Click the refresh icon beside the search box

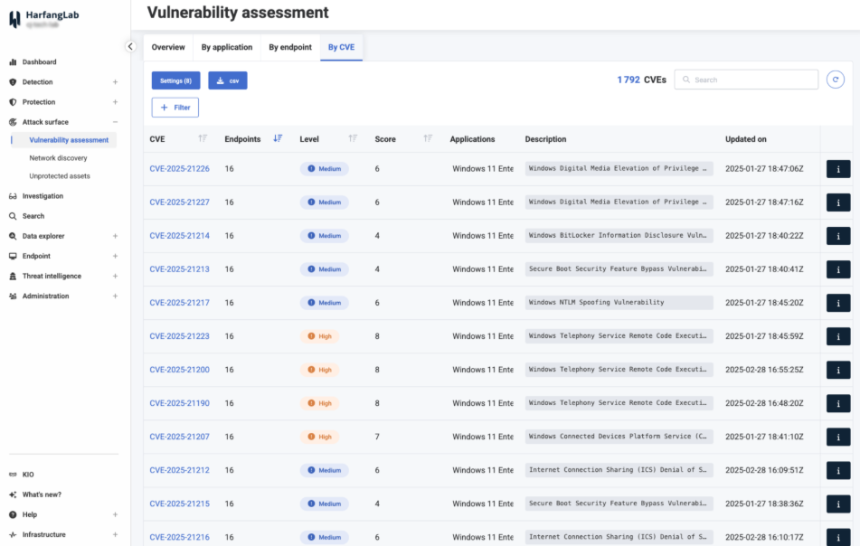835,80
